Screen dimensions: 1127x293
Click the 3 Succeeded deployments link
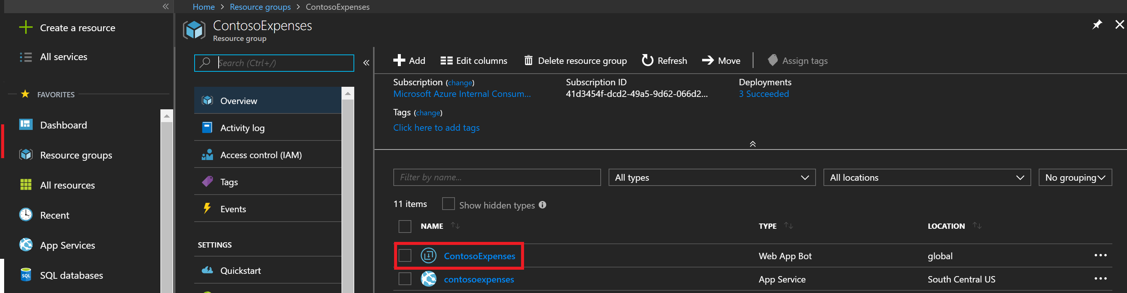click(x=764, y=94)
